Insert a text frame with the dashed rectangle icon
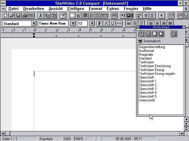 click(x=72, y=16)
